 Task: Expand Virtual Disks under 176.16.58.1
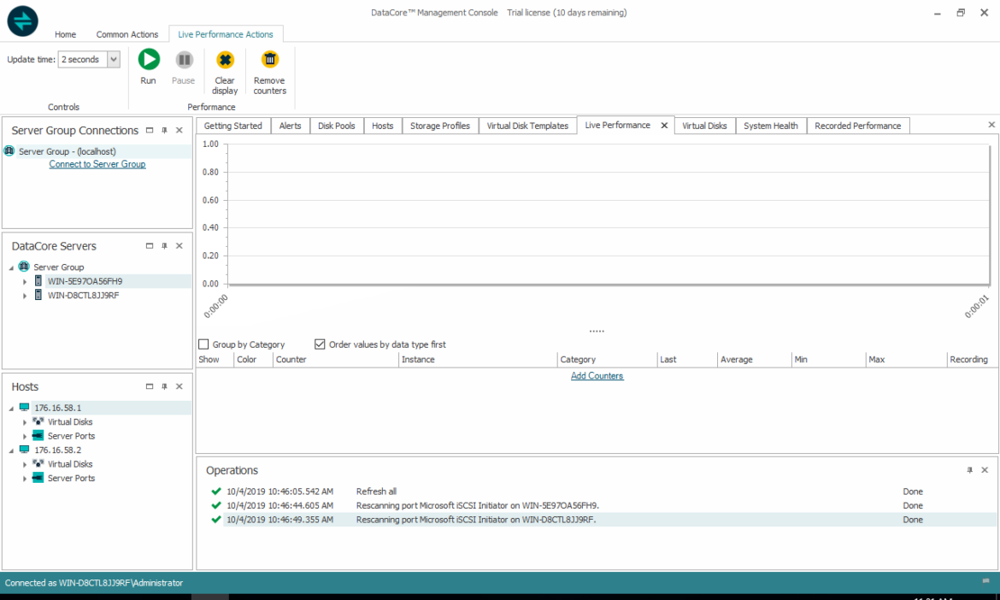click(x=25, y=422)
